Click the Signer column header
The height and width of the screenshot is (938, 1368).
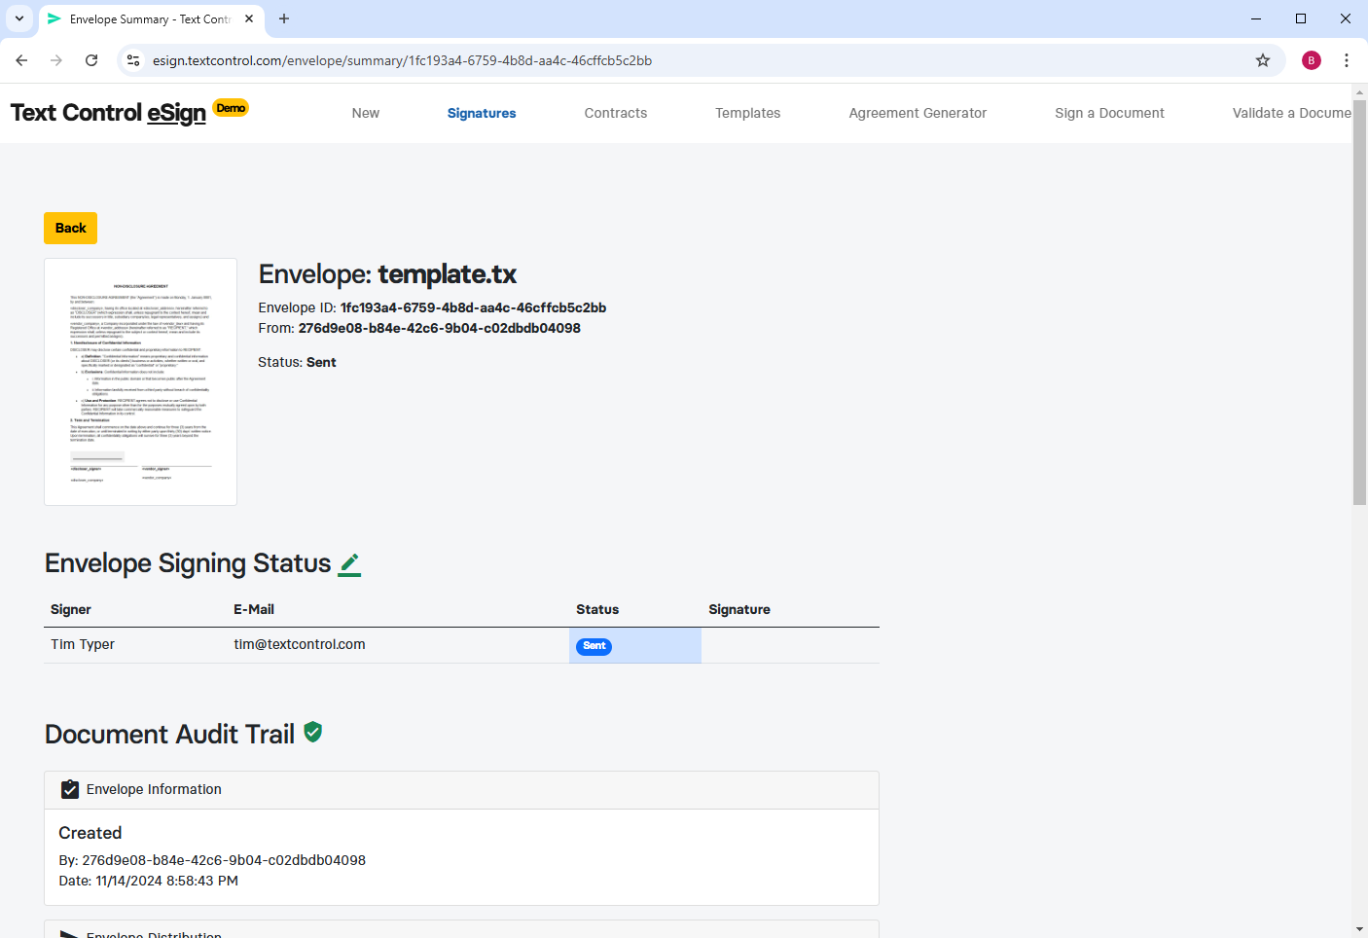point(71,609)
